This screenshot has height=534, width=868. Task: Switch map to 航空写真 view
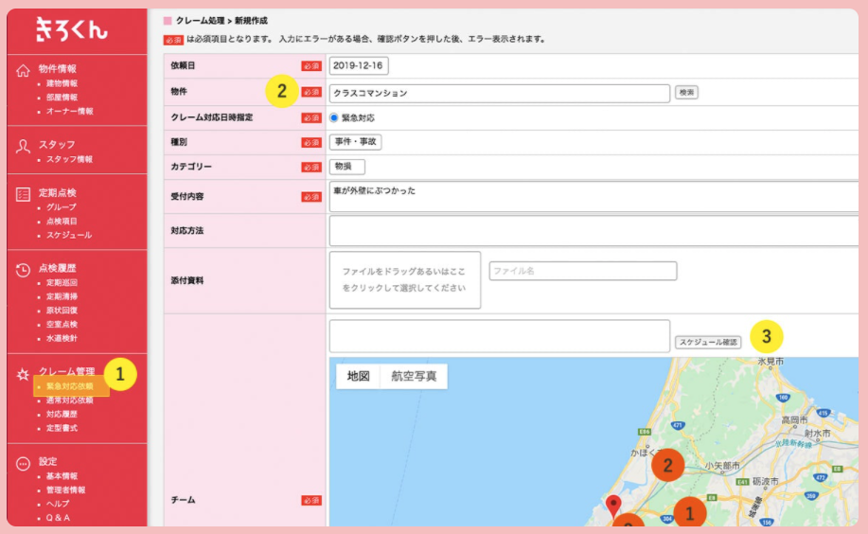[414, 376]
